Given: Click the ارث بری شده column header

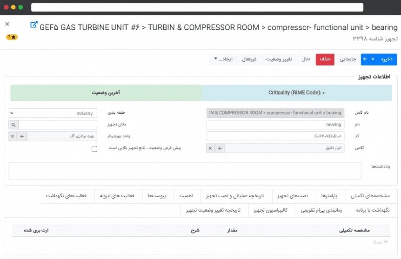Looking at the screenshot, I should click(x=36, y=230).
